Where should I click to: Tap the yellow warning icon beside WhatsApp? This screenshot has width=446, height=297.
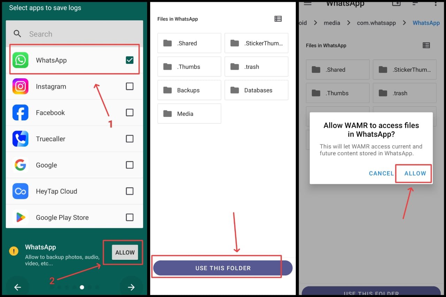14,251
